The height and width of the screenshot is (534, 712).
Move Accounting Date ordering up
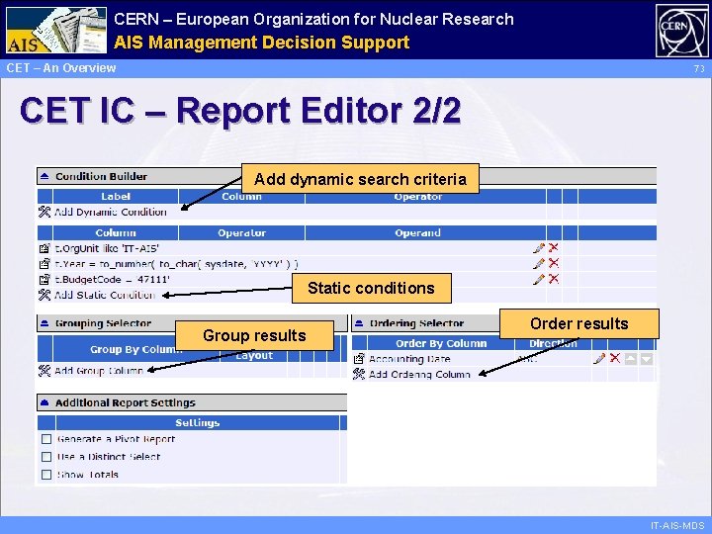point(631,359)
